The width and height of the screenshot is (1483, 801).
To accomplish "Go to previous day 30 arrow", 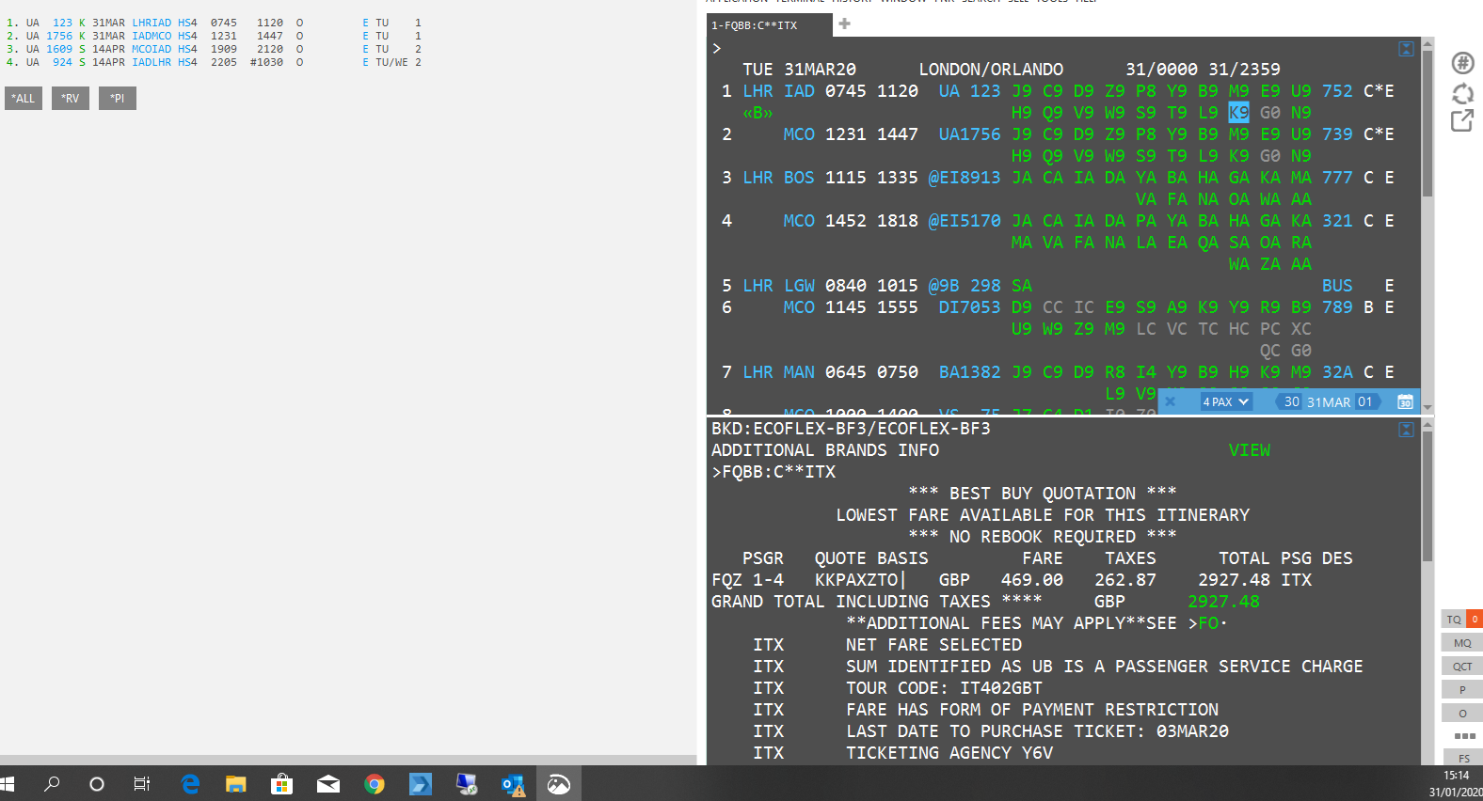I will pos(1290,401).
